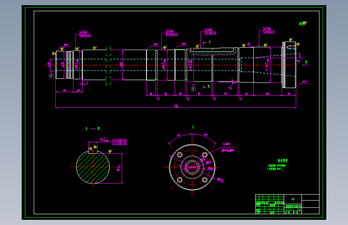Select the hatched circle in section D-D
The width and height of the screenshot is (348, 225).
click(x=93, y=167)
